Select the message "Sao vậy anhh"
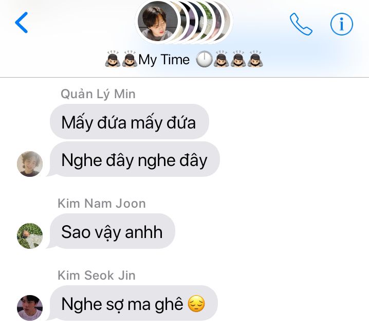Viewport: 369px width, 329px height. (x=112, y=231)
